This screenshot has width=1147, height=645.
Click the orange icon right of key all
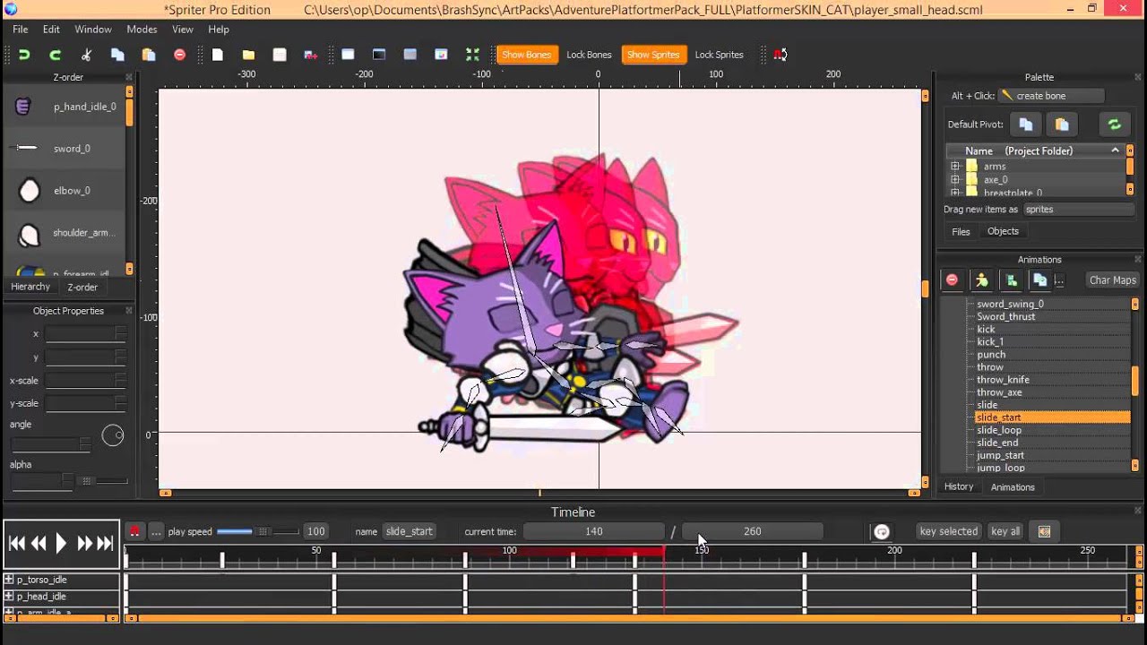[1044, 531]
